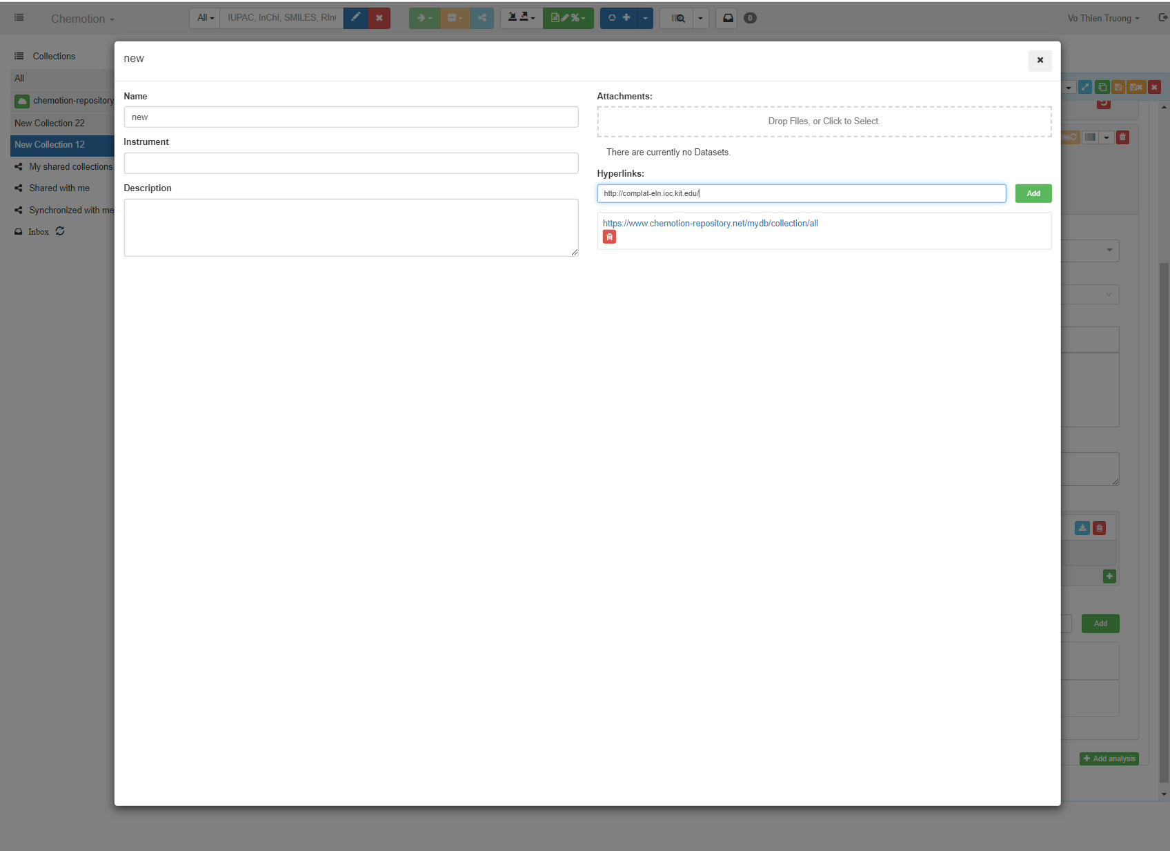Refresh the Inbox in the sidebar

(x=60, y=231)
